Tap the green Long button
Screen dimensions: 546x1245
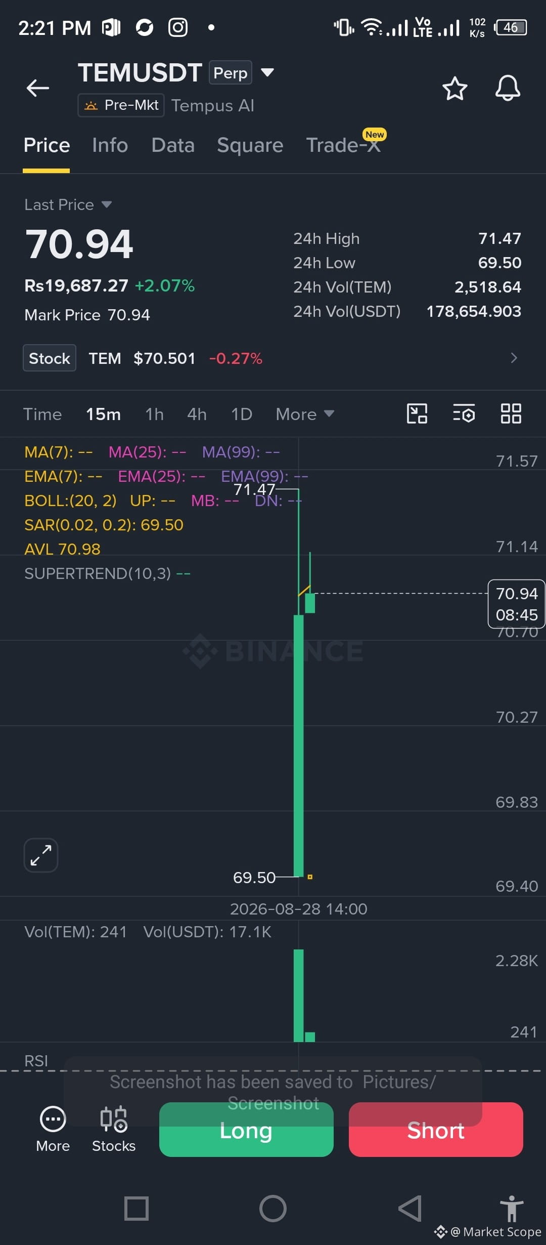pos(246,1130)
